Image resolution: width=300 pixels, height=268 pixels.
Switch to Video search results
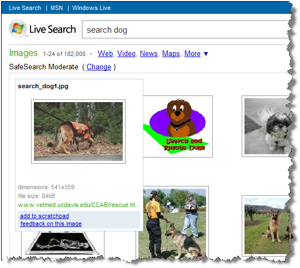click(x=126, y=53)
